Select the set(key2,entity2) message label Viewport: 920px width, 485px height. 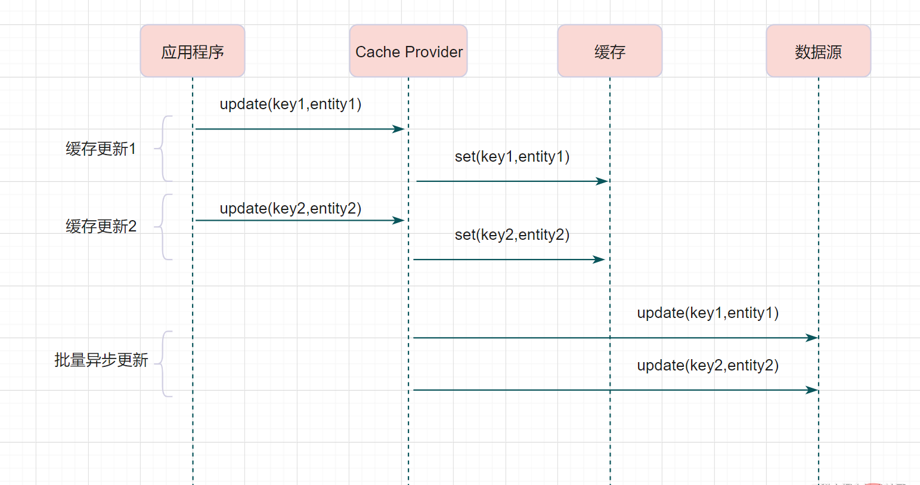512,234
